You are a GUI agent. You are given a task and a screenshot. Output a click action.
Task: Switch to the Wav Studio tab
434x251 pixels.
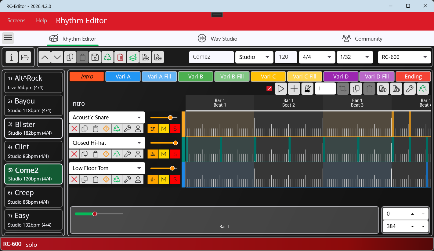click(217, 38)
